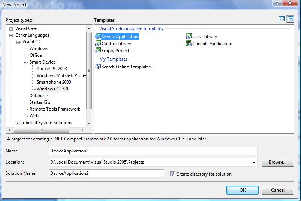Choose the Empty Project template icon
The width and height of the screenshot is (301, 201).
click(x=98, y=51)
